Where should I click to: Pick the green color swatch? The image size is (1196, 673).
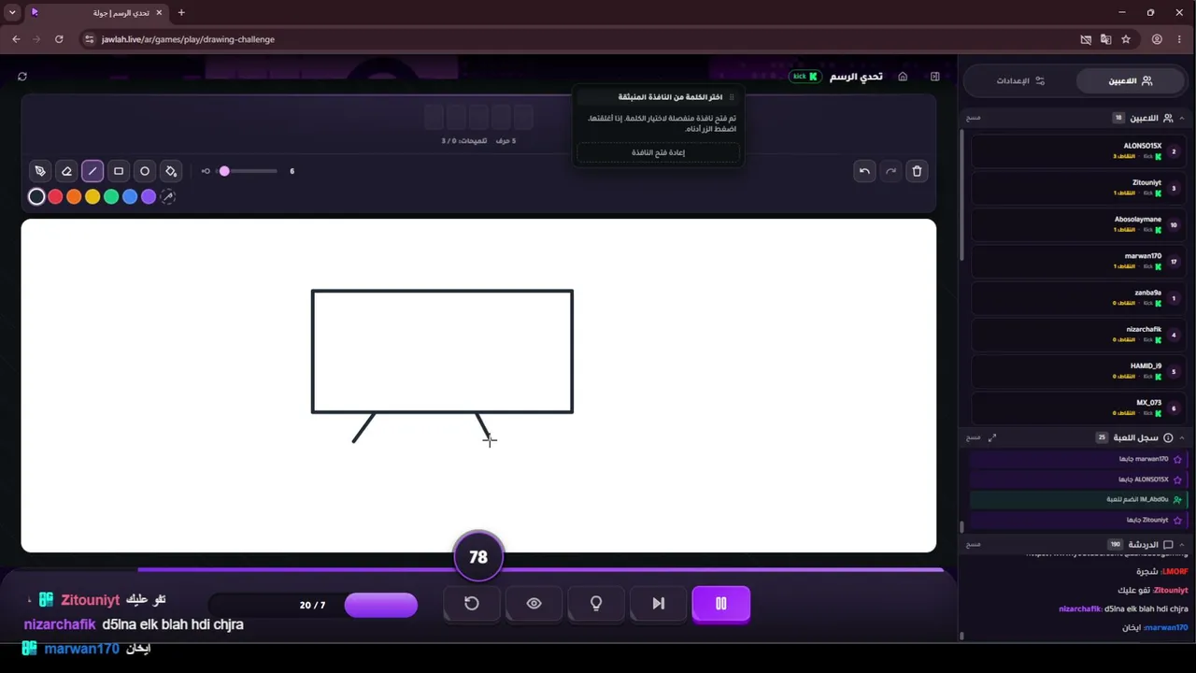[x=111, y=196]
